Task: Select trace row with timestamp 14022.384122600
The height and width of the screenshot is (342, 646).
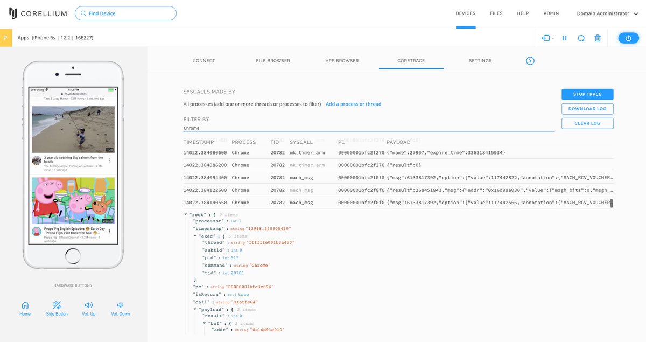Action: point(398,190)
